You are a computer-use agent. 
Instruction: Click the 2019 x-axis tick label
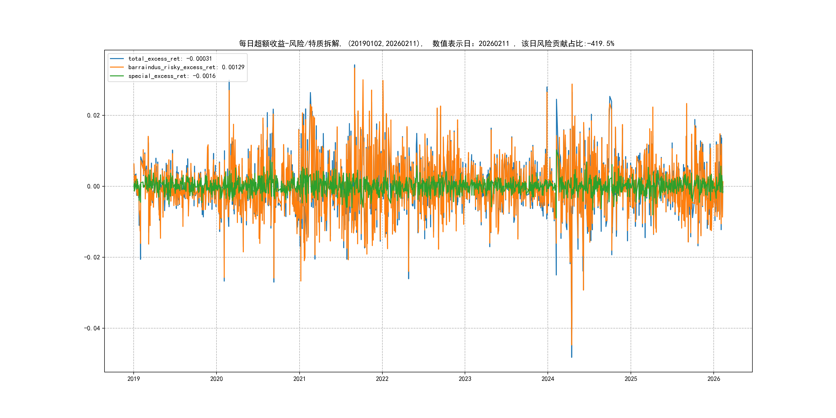[133, 379]
